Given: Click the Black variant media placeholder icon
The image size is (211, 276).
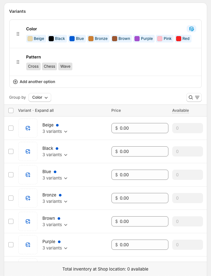Looking at the screenshot, I should click(x=28, y=151).
